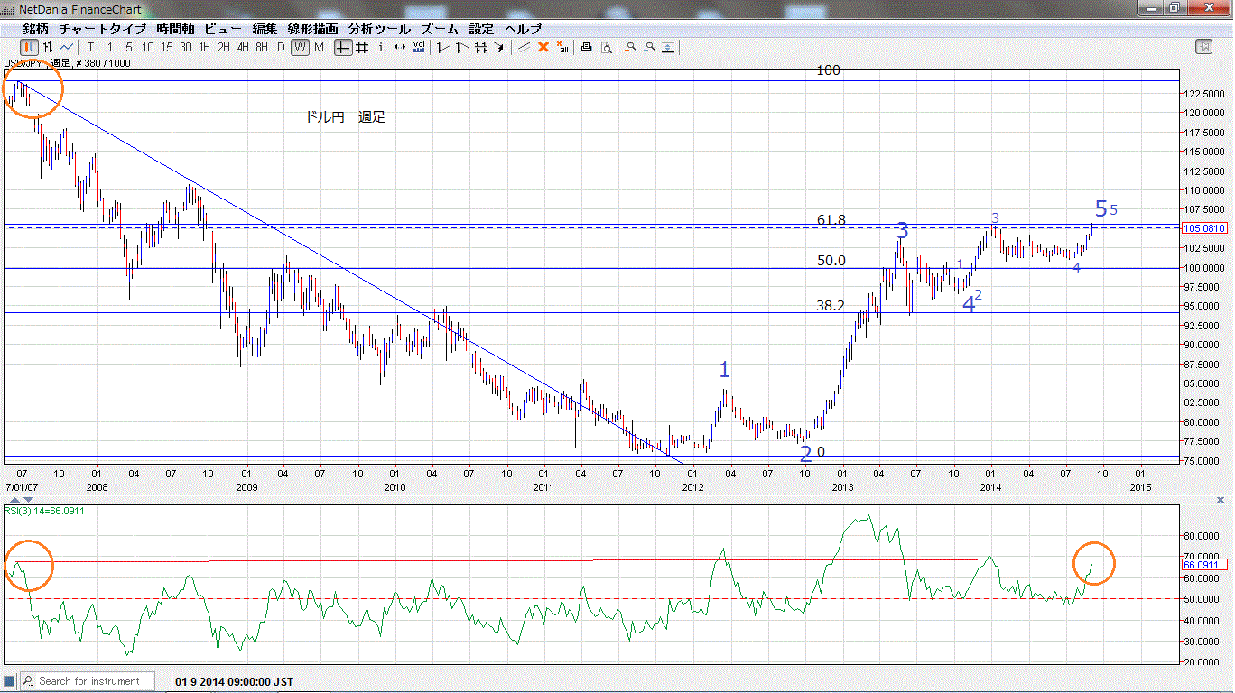The height and width of the screenshot is (693, 1235).
Task: Click the ドル円 週足 text annotation
Action: tap(347, 117)
